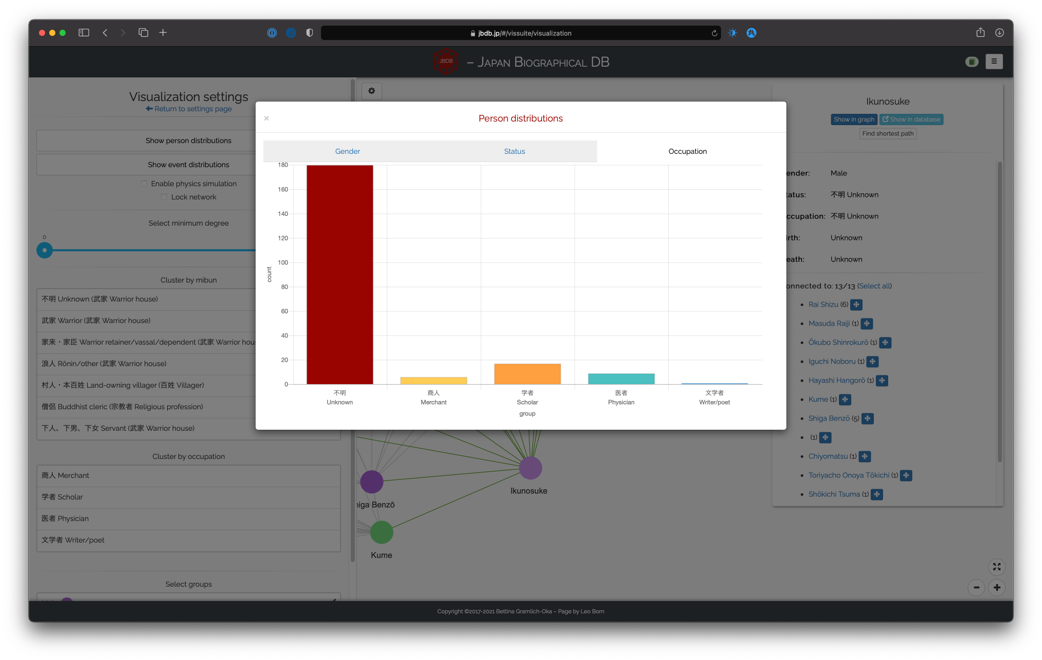Viewport: 1042px width, 660px height.
Task: Select 医者 Physician occupation cluster
Action: [x=188, y=519]
